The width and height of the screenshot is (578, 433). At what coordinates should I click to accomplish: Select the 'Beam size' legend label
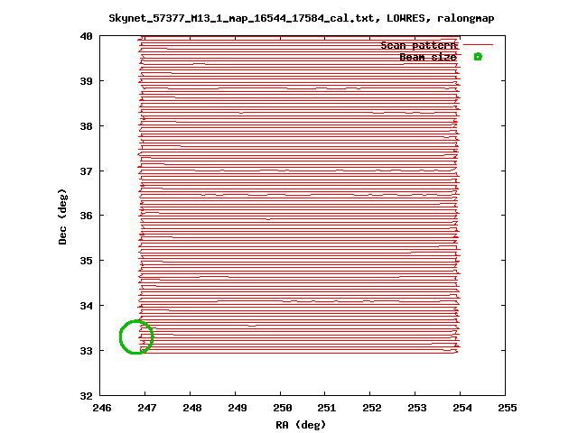[428, 57]
